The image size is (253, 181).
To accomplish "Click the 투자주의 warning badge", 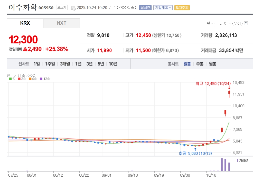I will click(182, 8).
